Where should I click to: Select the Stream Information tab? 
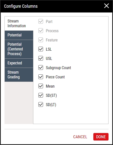click(19, 23)
